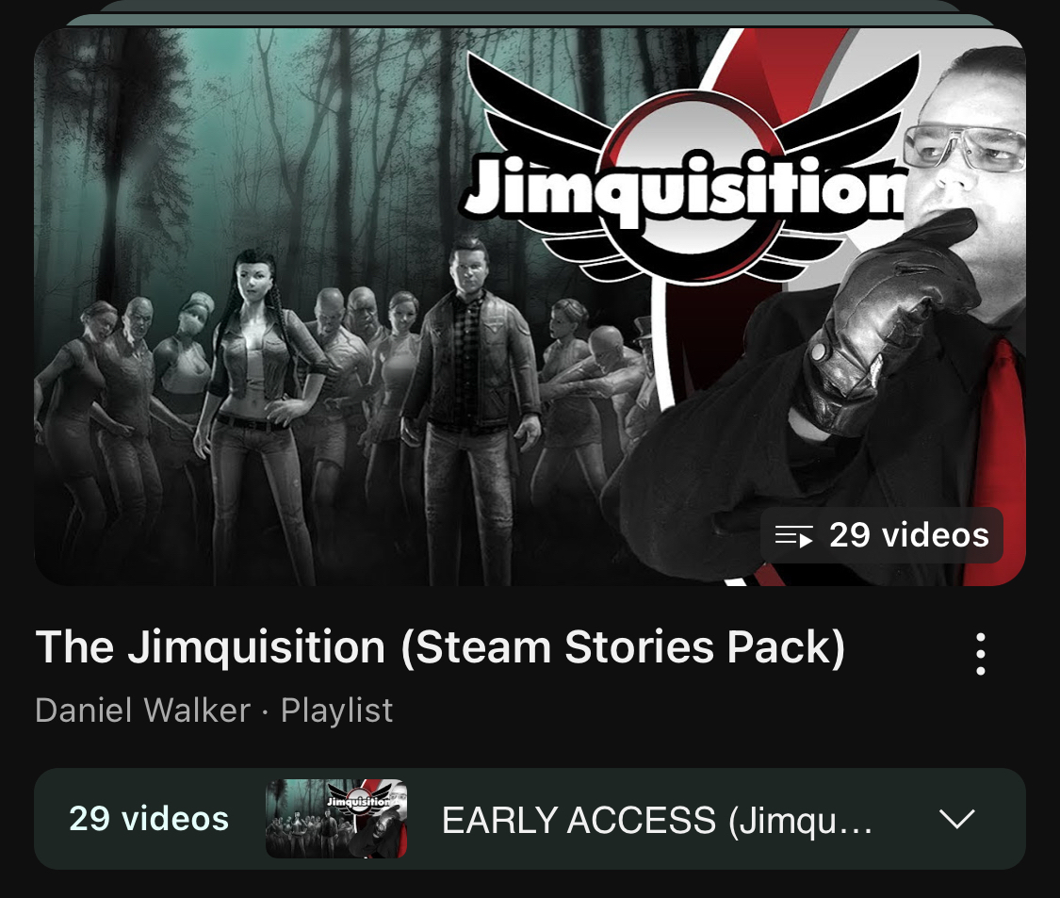This screenshot has height=898, width=1060.
Task: Click the man in the plaid shirt and jacket
Action: (473, 406)
